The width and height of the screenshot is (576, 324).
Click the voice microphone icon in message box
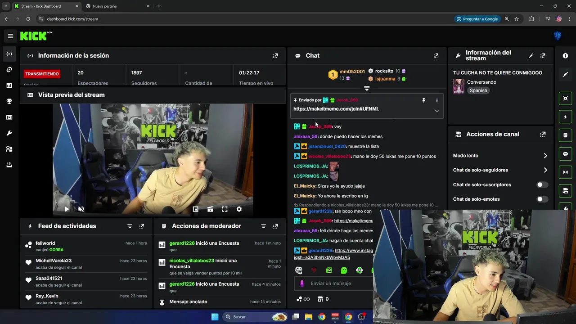(x=302, y=283)
